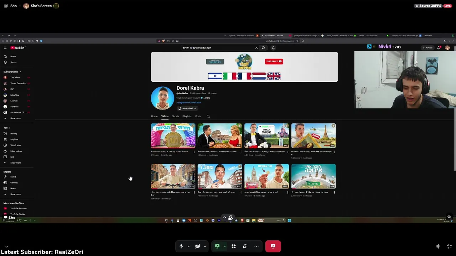Toggle the Subscribed notification button
The width and height of the screenshot is (456, 256).
pyautogui.click(x=187, y=108)
